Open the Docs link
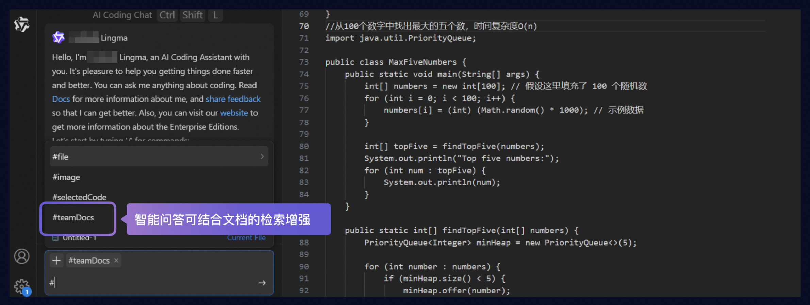This screenshot has width=810, height=305. point(61,99)
